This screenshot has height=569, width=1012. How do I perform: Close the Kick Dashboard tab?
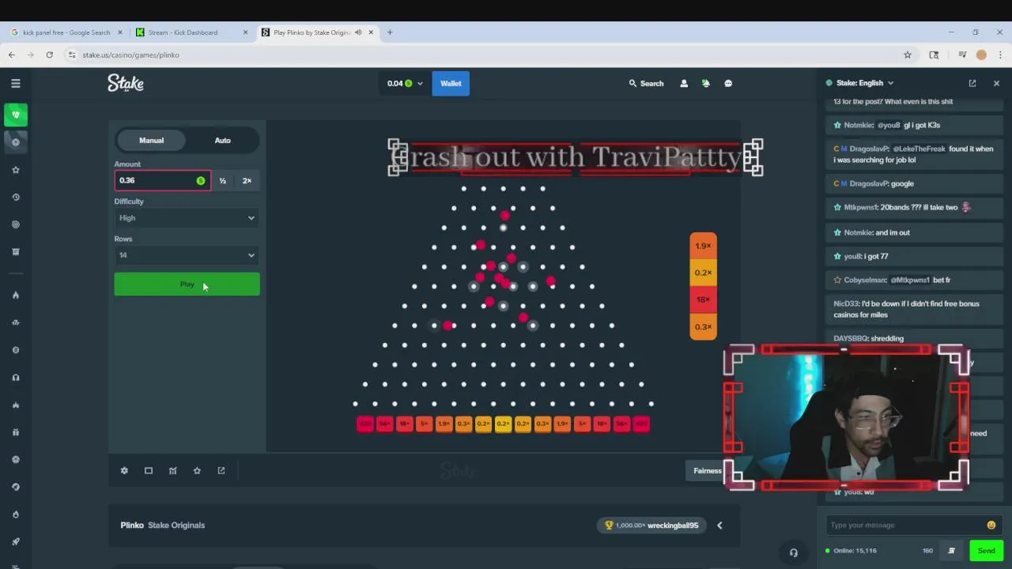point(245,32)
